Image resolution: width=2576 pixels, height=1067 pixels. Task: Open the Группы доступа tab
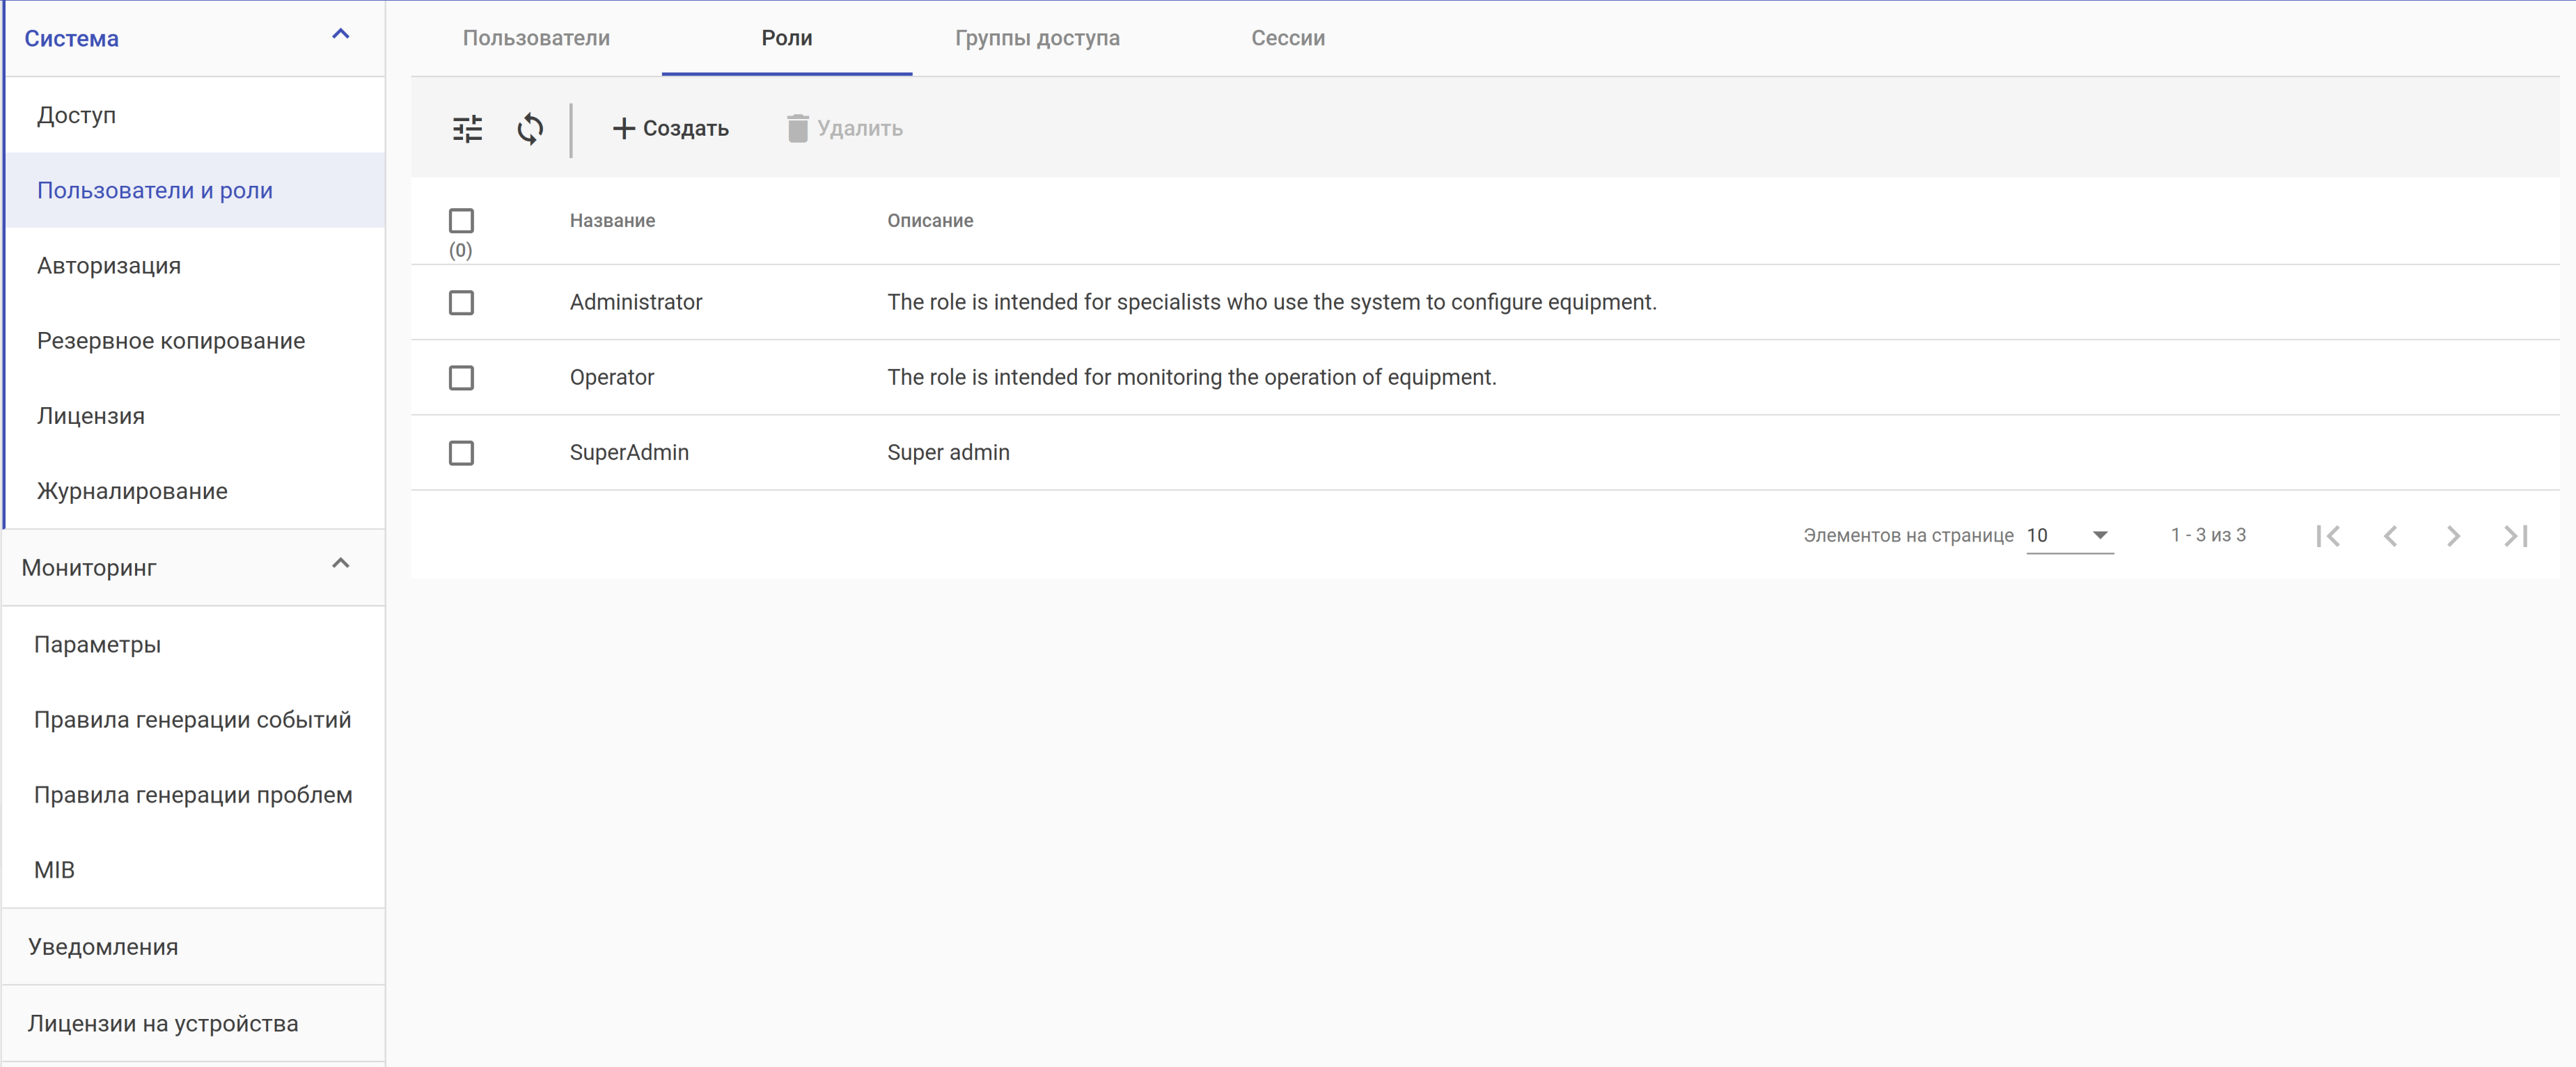[x=1037, y=38]
